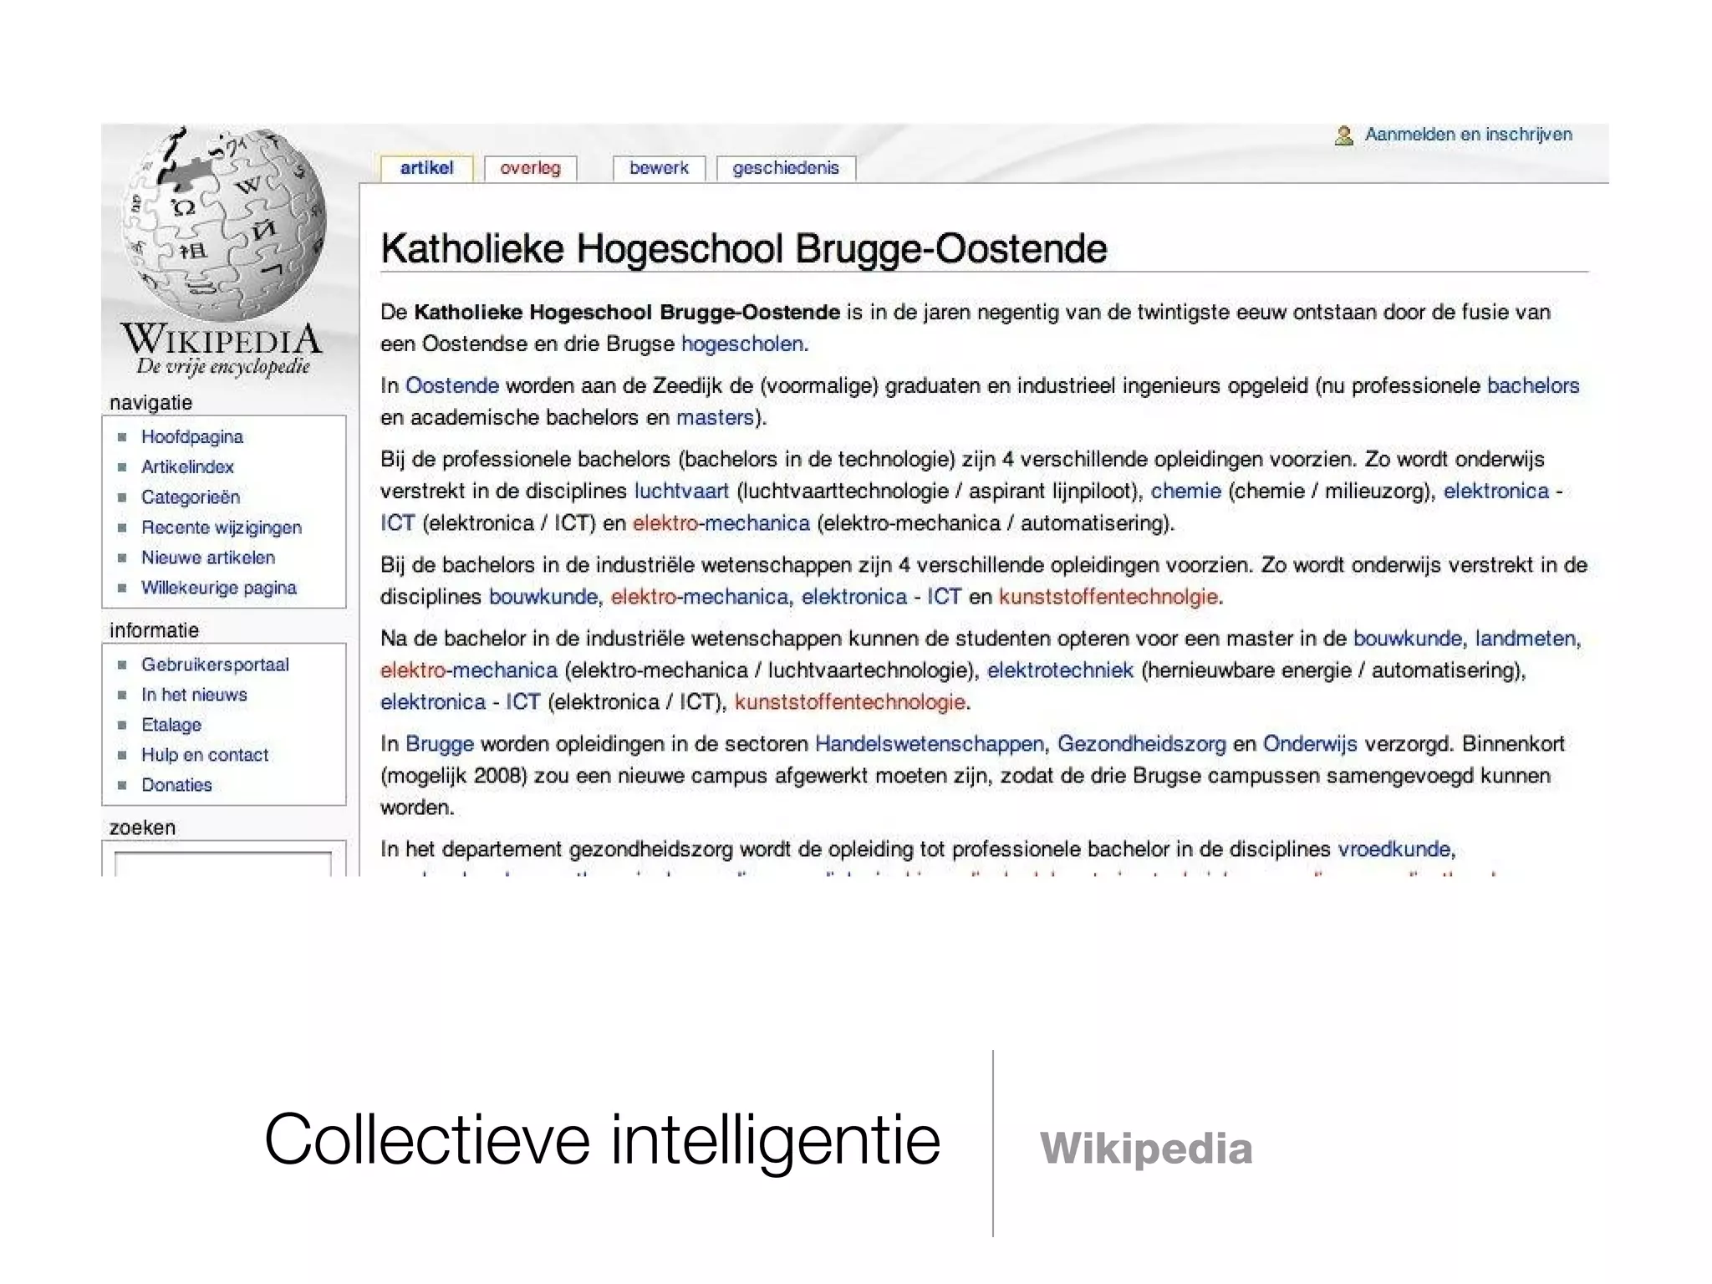
Task: Open the Artikelindex link
Action: click(x=187, y=466)
